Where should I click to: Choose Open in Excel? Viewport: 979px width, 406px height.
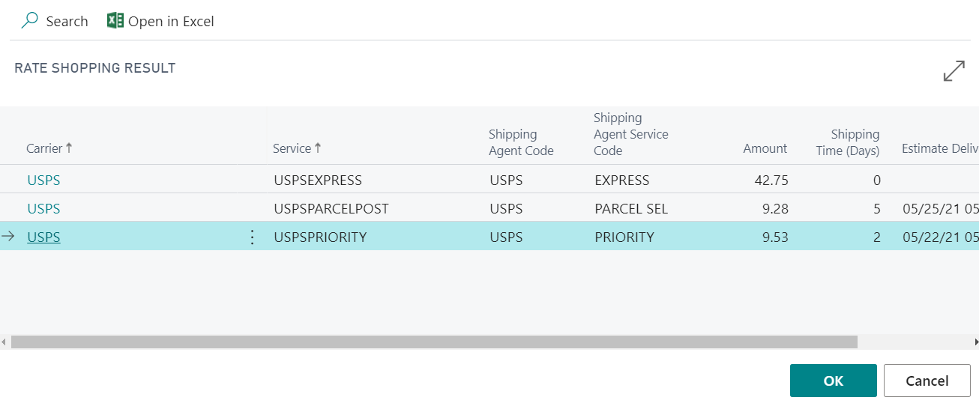(x=171, y=22)
